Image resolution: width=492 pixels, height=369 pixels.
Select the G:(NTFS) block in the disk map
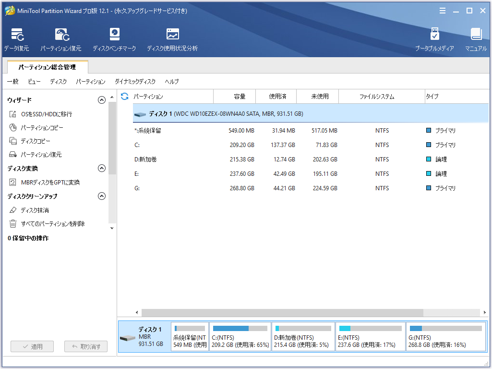(x=446, y=337)
